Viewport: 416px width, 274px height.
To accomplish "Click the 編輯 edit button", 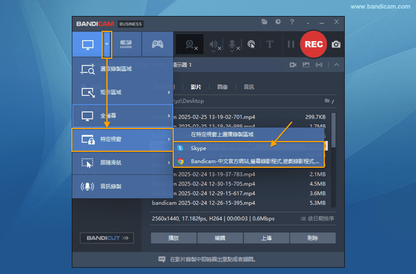I will (220, 238).
